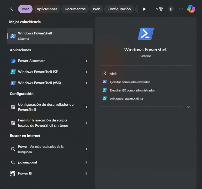The width and height of the screenshot is (202, 189).
Task: Click the large Windows PowerShell logo
Action: click(146, 34)
